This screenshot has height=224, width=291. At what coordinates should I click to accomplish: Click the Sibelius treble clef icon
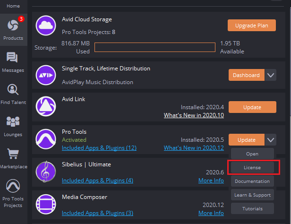(46, 172)
